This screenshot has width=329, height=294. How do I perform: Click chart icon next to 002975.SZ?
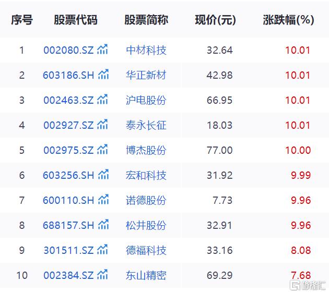(103, 150)
